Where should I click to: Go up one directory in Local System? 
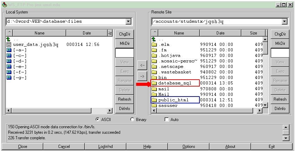pos(9,39)
